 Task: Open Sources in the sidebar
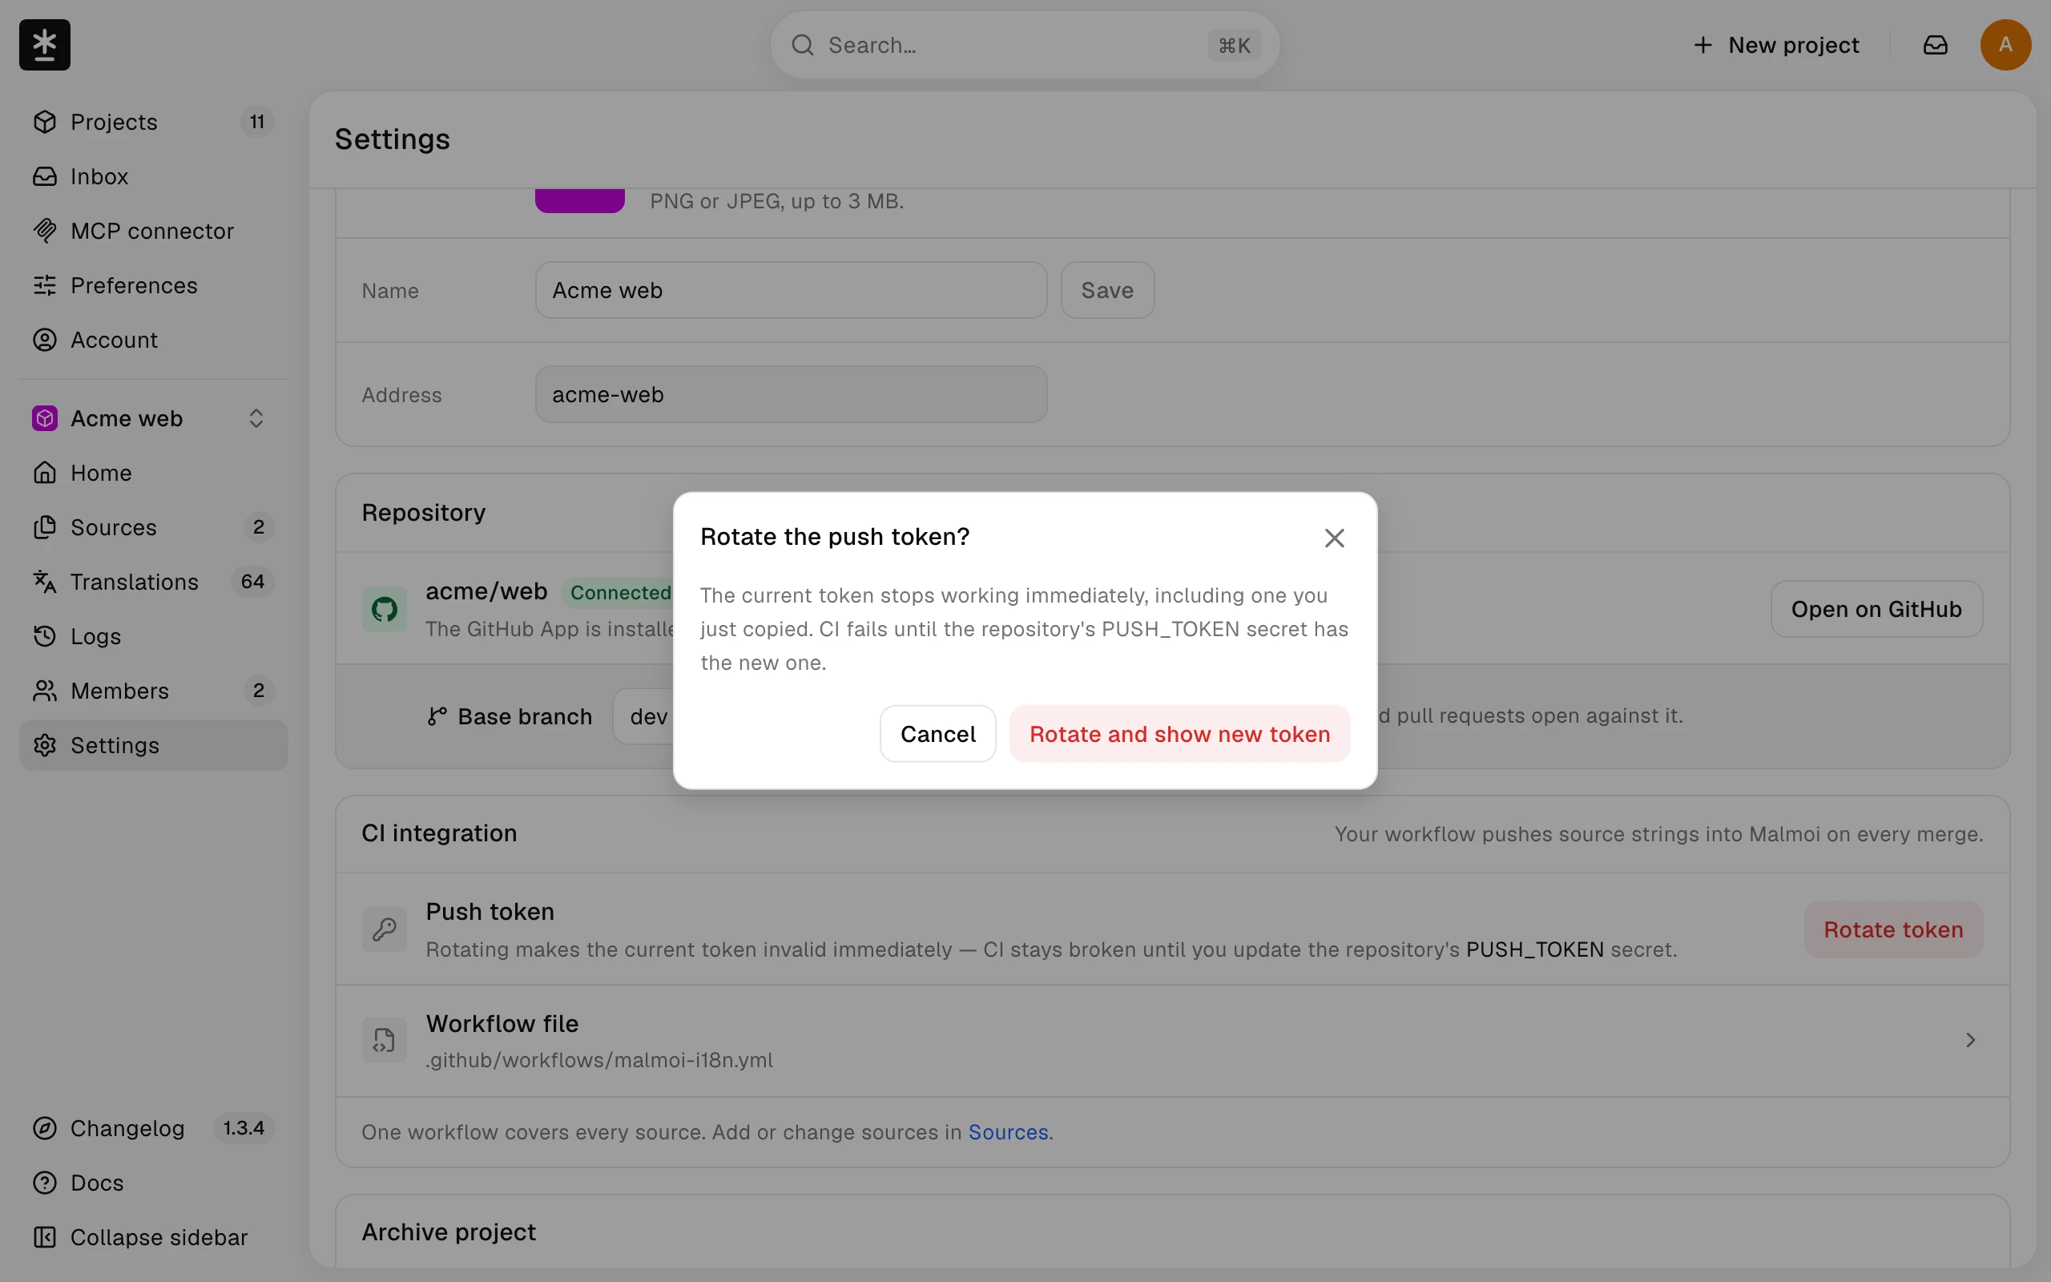click(153, 527)
